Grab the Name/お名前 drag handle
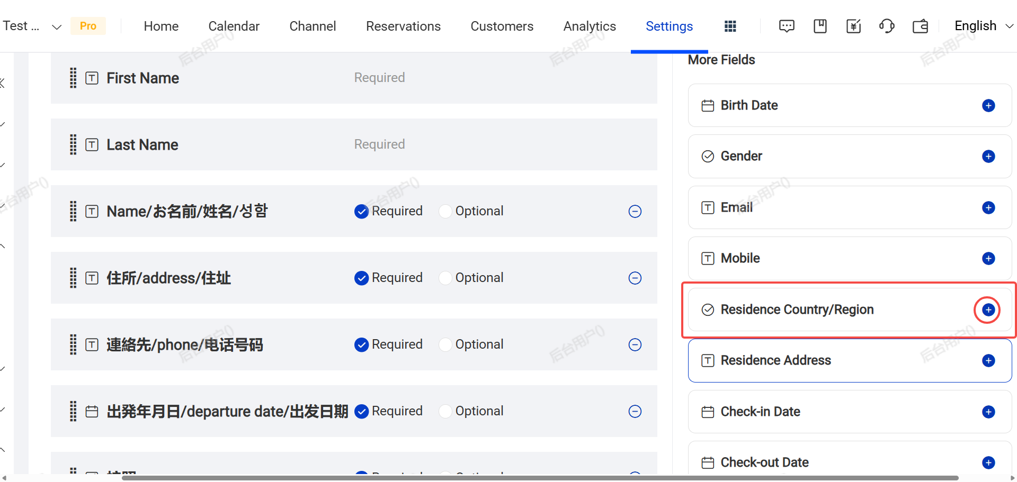This screenshot has height=482, width=1017. click(x=73, y=211)
